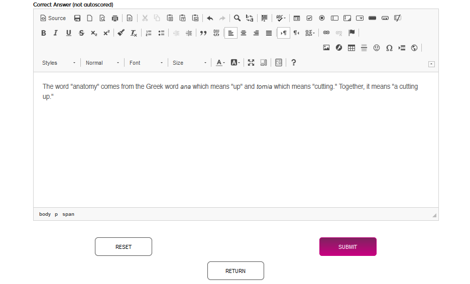Screen dimensions: 470x284
Task: Increase indent of paragraph
Action: pyautogui.click(x=189, y=33)
